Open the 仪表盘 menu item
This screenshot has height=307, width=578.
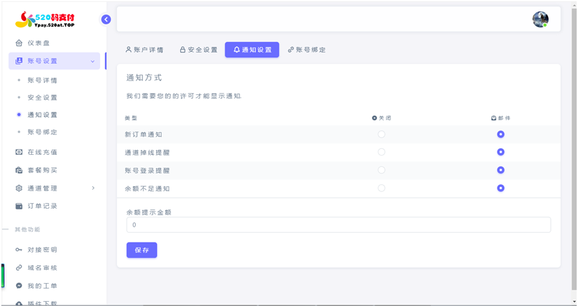[54, 43]
